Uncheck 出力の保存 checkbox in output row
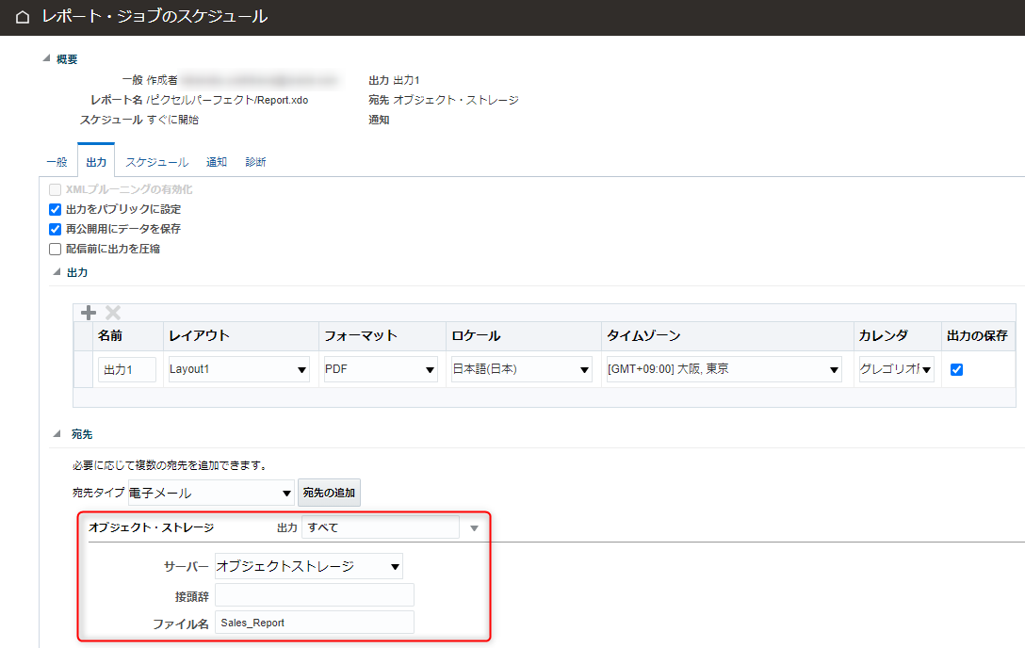The width and height of the screenshot is (1025, 648). (x=956, y=370)
